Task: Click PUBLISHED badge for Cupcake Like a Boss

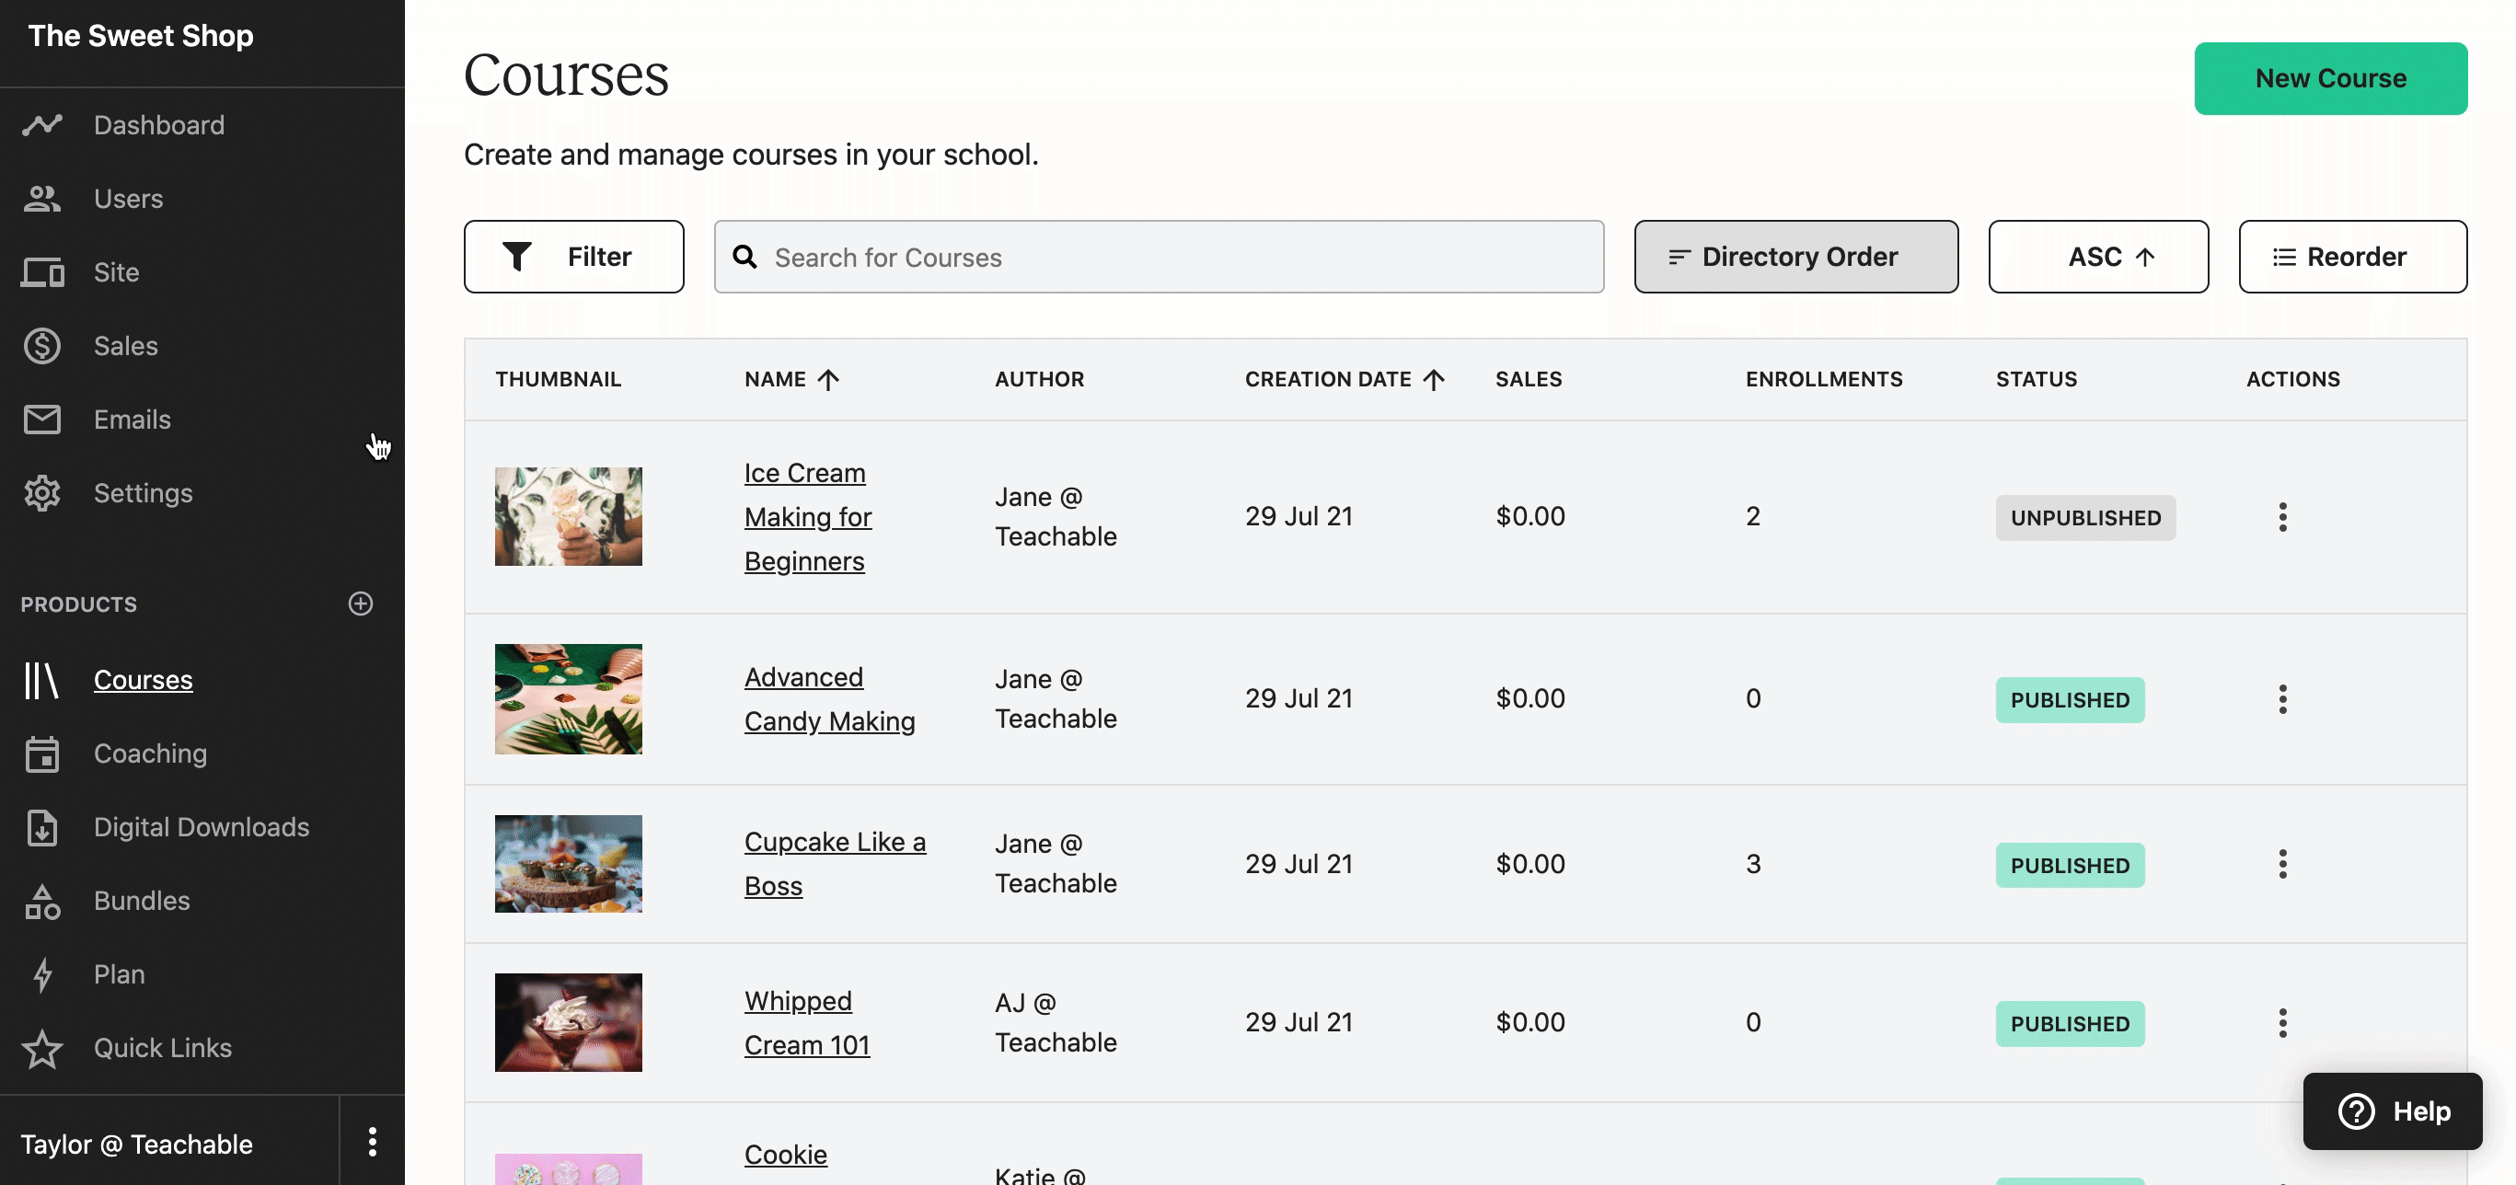Action: (2070, 865)
